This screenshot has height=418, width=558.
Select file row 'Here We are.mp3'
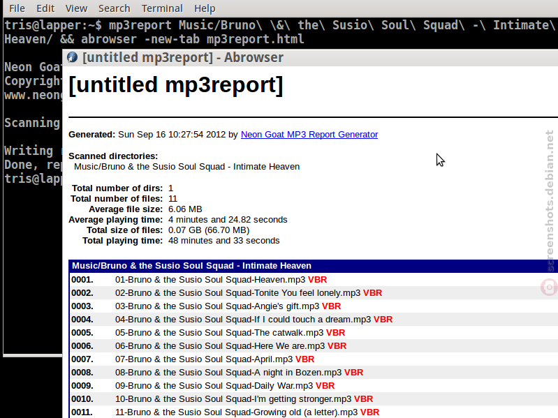tap(313, 346)
